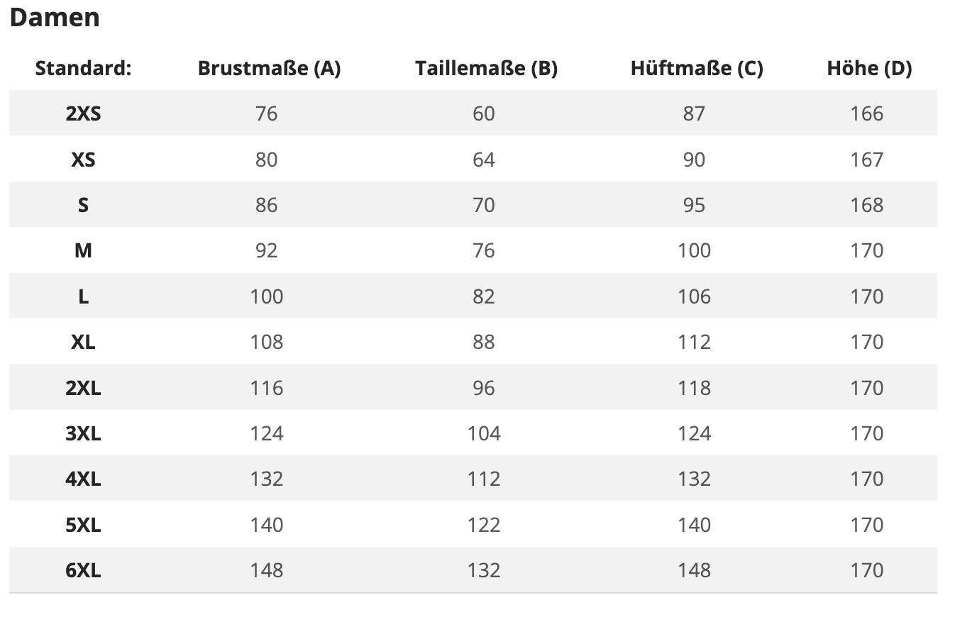The image size is (955, 617).
Task: Click the hip value 87 for 2XS
Action: click(694, 113)
